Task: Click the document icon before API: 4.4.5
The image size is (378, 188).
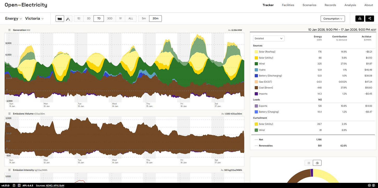Action: (19, 185)
